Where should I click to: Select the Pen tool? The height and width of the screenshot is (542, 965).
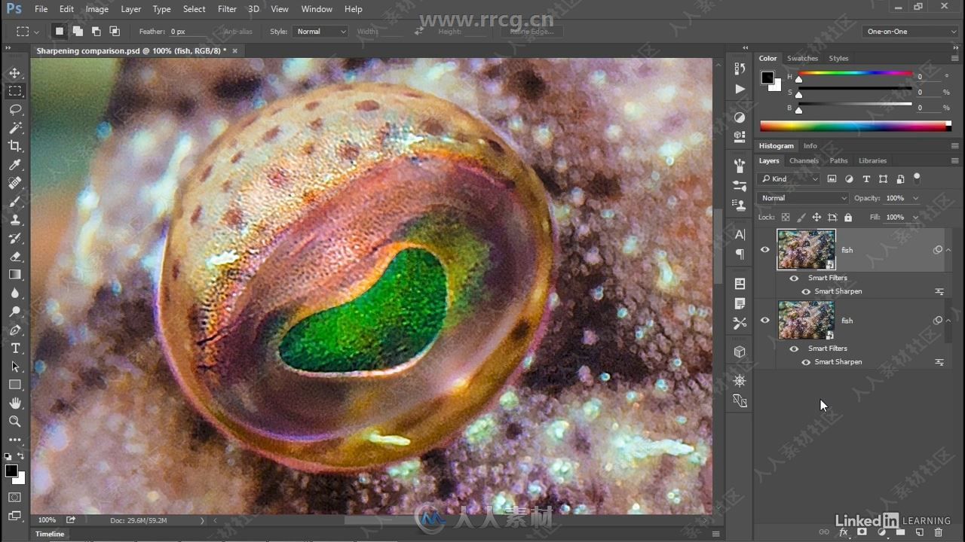click(x=15, y=330)
